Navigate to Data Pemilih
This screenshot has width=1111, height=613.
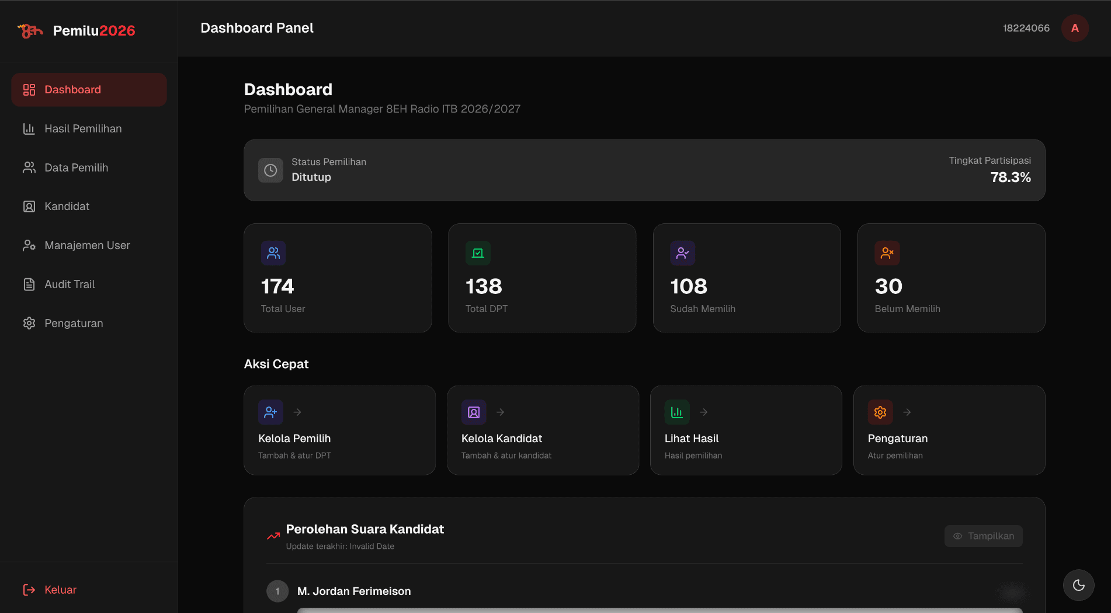pyautogui.click(x=89, y=168)
